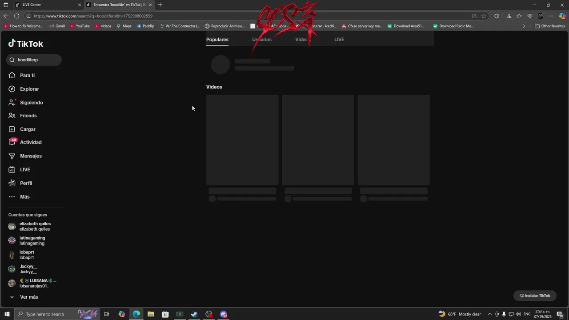Open File Explorer from the taskbar
Image resolution: width=569 pixels, height=320 pixels.
pyautogui.click(x=151, y=314)
